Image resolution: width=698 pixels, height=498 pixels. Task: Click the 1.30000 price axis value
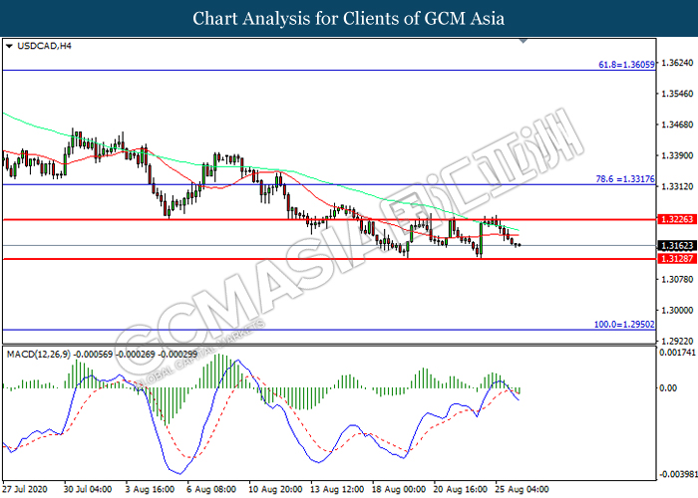[x=677, y=310]
